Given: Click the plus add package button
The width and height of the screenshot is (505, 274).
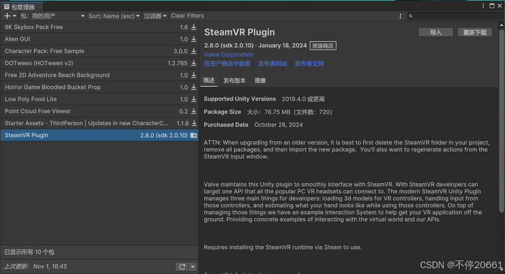Looking at the screenshot, I should pyautogui.click(x=7, y=16).
